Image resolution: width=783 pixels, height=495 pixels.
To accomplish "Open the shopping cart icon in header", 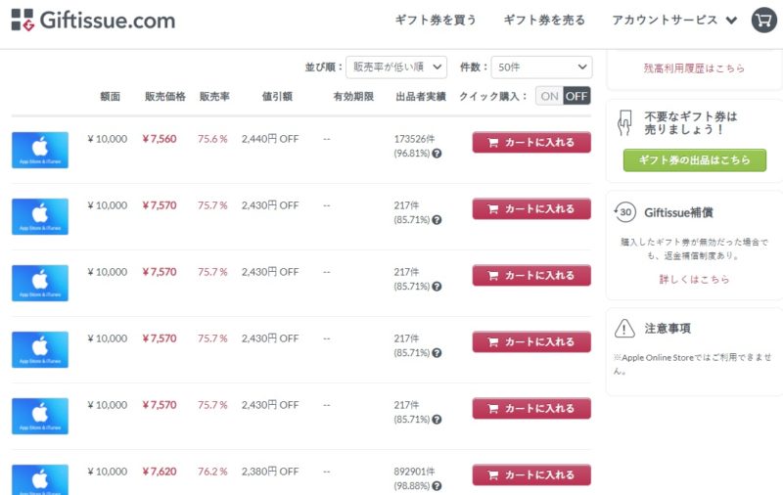I will pyautogui.click(x=764, y=20).
